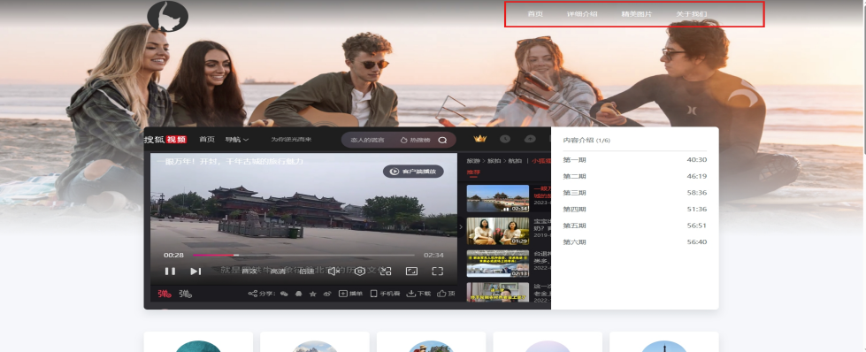Open the VIP crown icon
866x352 pixels.
480,139
